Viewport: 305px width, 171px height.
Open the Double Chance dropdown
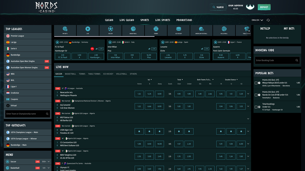(x=231, y=80)
